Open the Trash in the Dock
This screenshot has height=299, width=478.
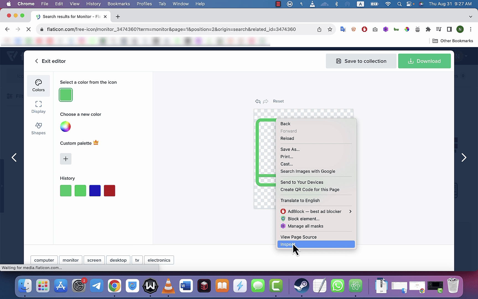(453, 286)
